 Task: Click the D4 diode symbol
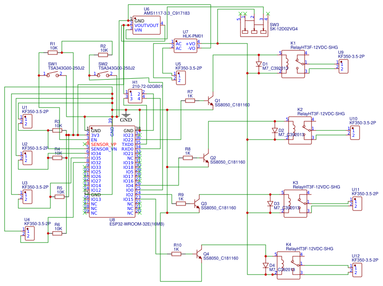tap(266, 265)
